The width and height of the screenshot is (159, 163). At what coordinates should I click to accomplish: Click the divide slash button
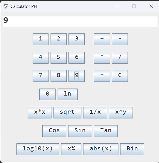pos(120,58)
